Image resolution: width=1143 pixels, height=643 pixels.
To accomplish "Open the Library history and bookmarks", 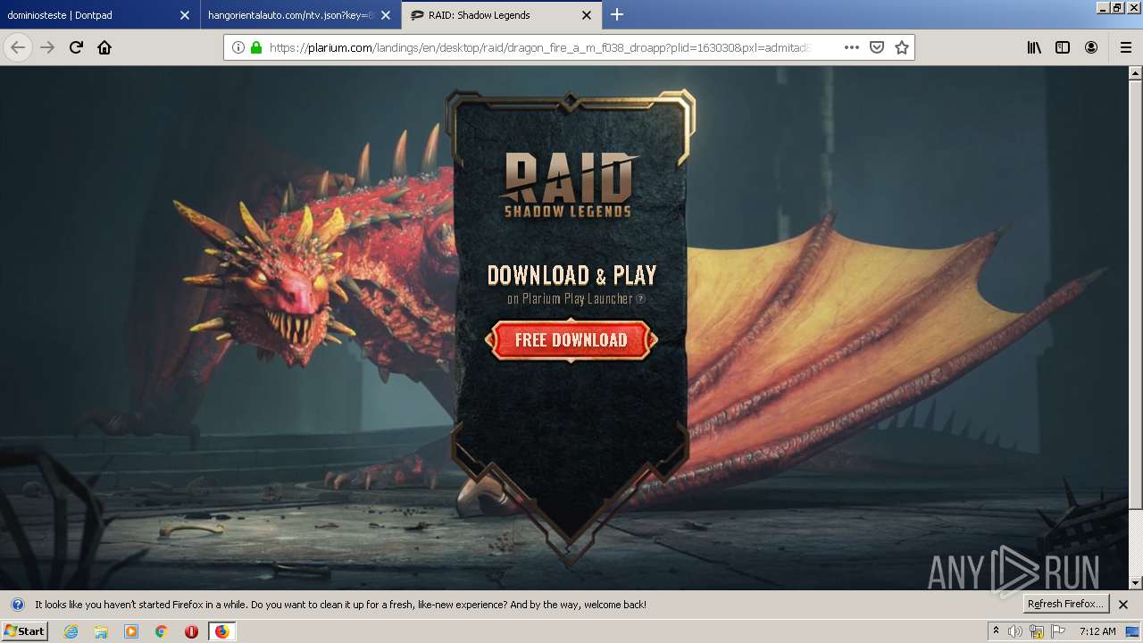I will (1034, 47).
